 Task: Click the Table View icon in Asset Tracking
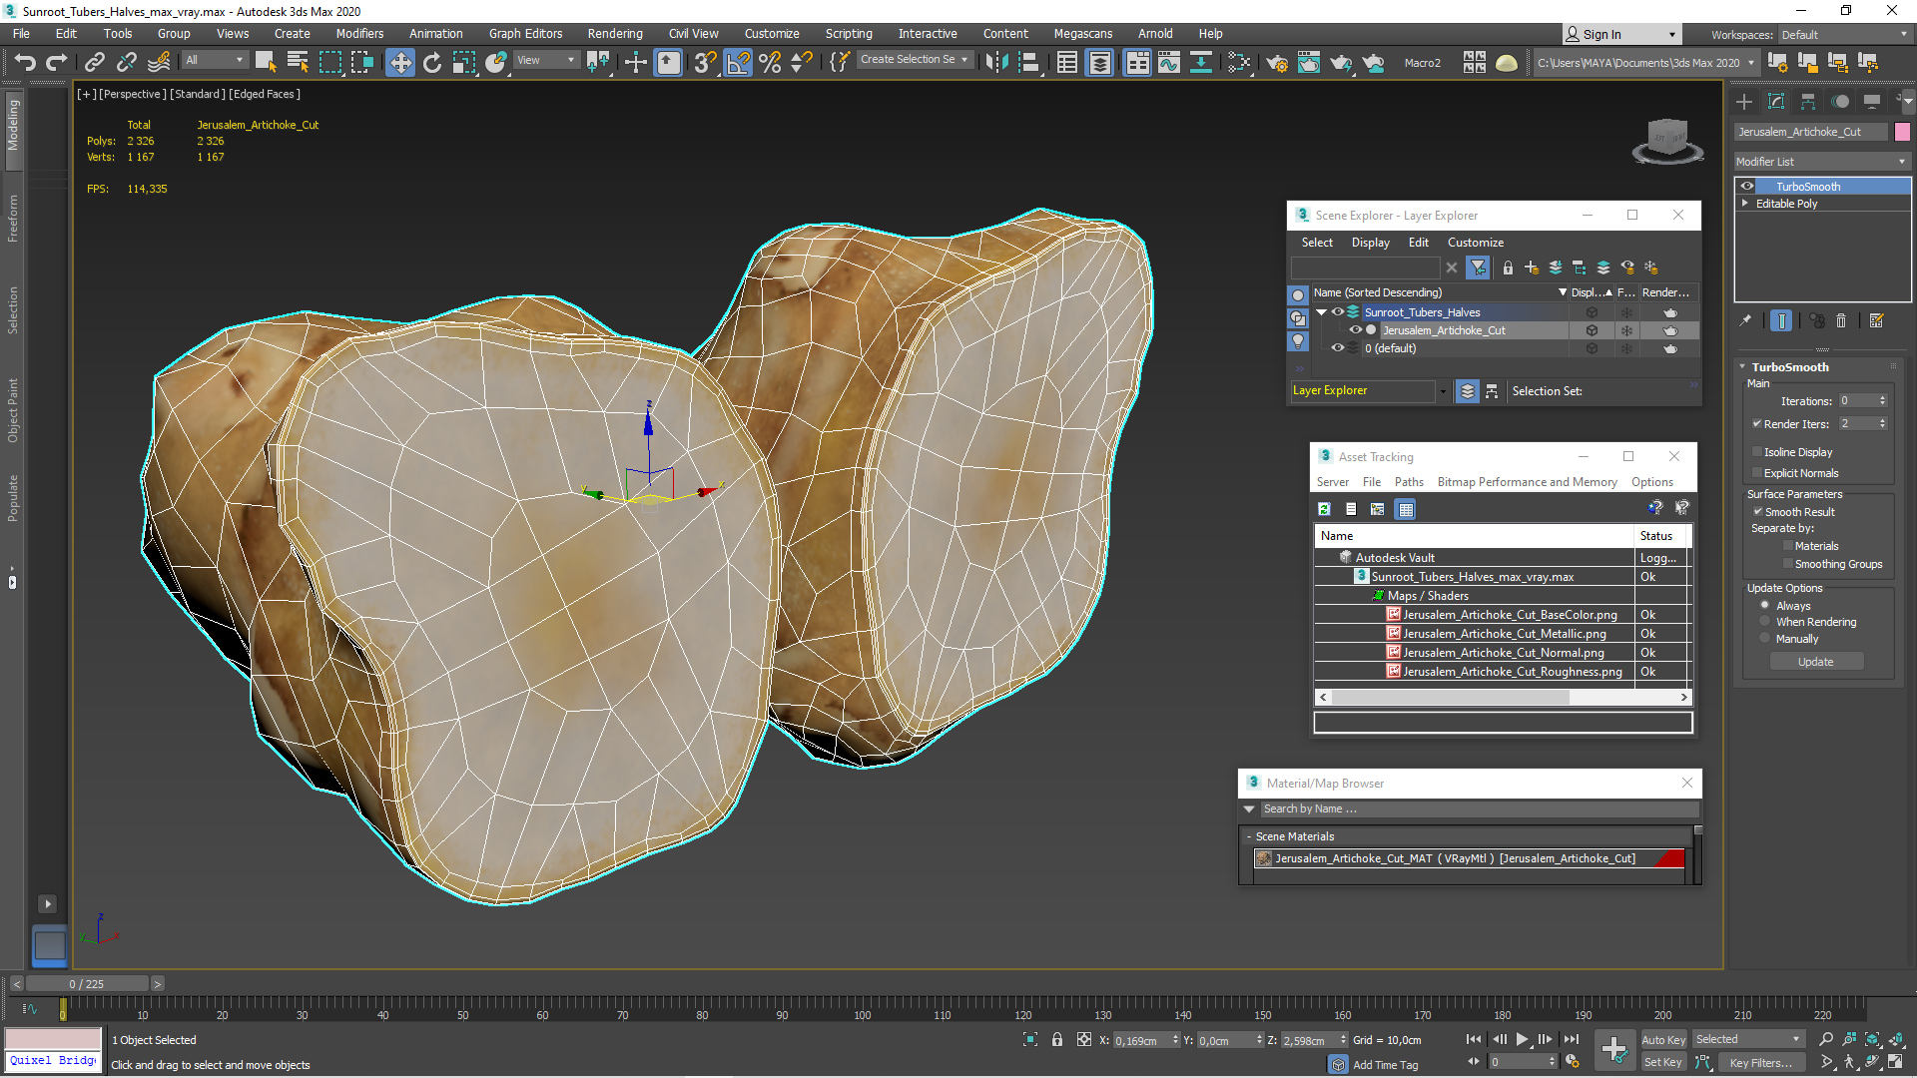1406,509
